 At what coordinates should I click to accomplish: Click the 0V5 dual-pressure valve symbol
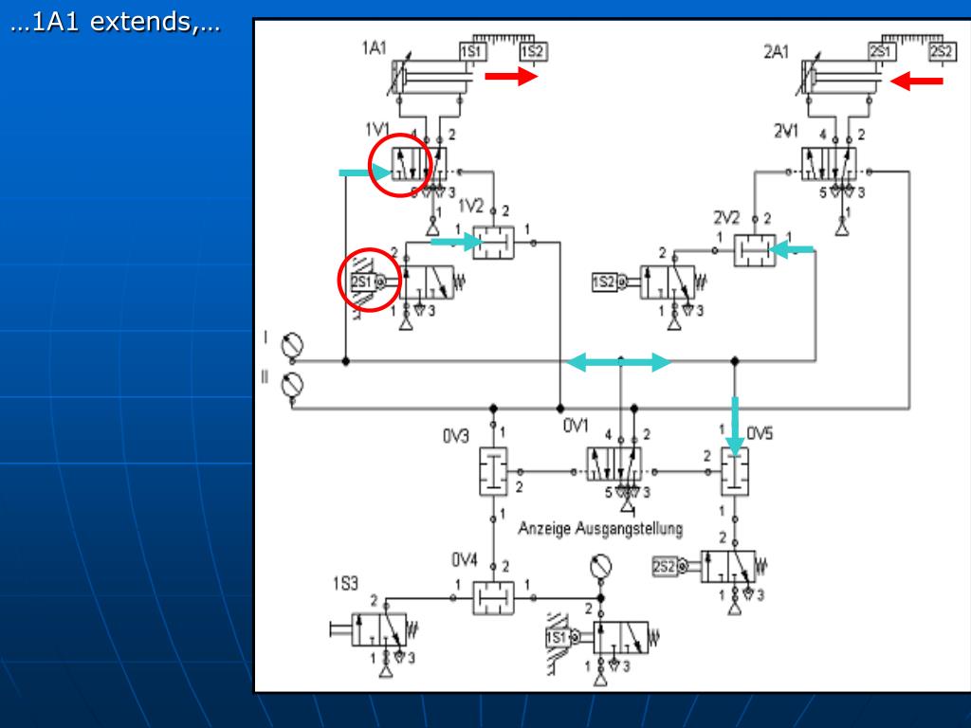(x=735, y=472)
